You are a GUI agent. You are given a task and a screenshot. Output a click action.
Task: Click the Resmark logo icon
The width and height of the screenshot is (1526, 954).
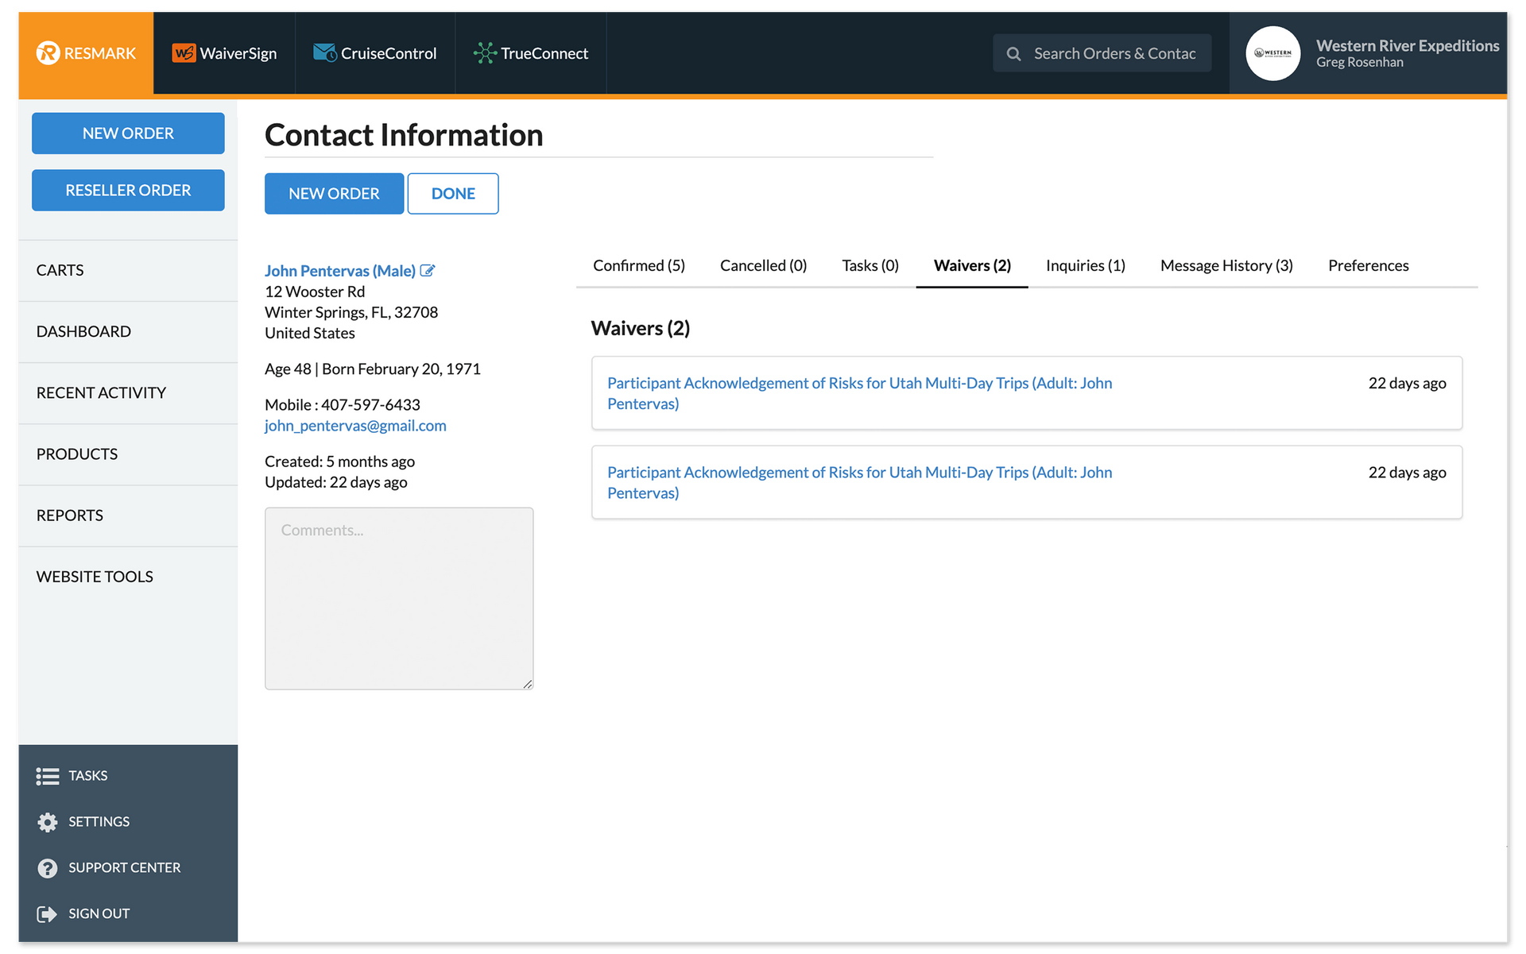[48, 53]
